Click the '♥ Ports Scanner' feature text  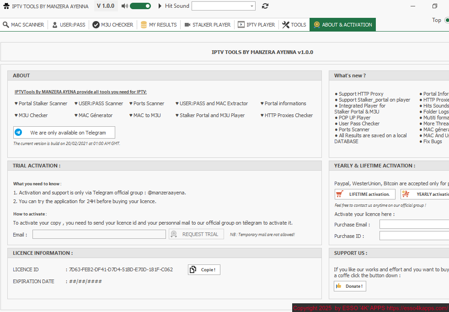tap(147, 103)
